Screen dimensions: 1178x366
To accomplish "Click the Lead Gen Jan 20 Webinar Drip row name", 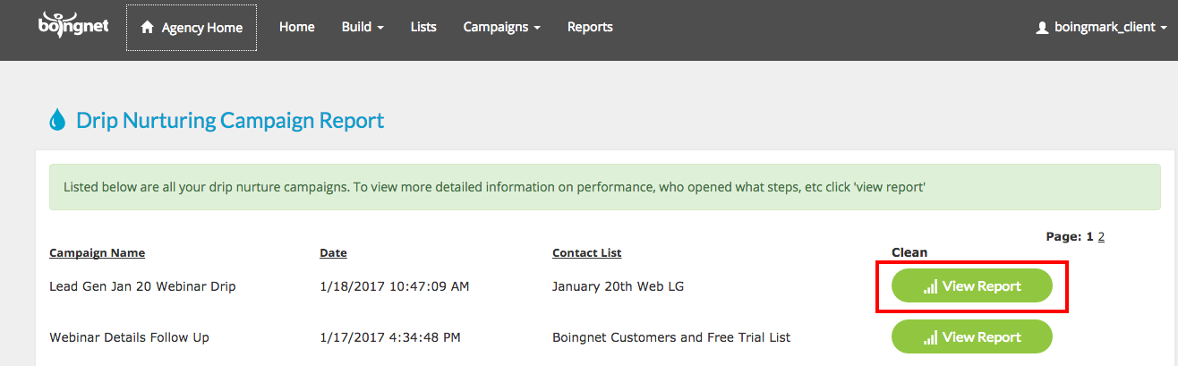I will click(x=142, y=286).
